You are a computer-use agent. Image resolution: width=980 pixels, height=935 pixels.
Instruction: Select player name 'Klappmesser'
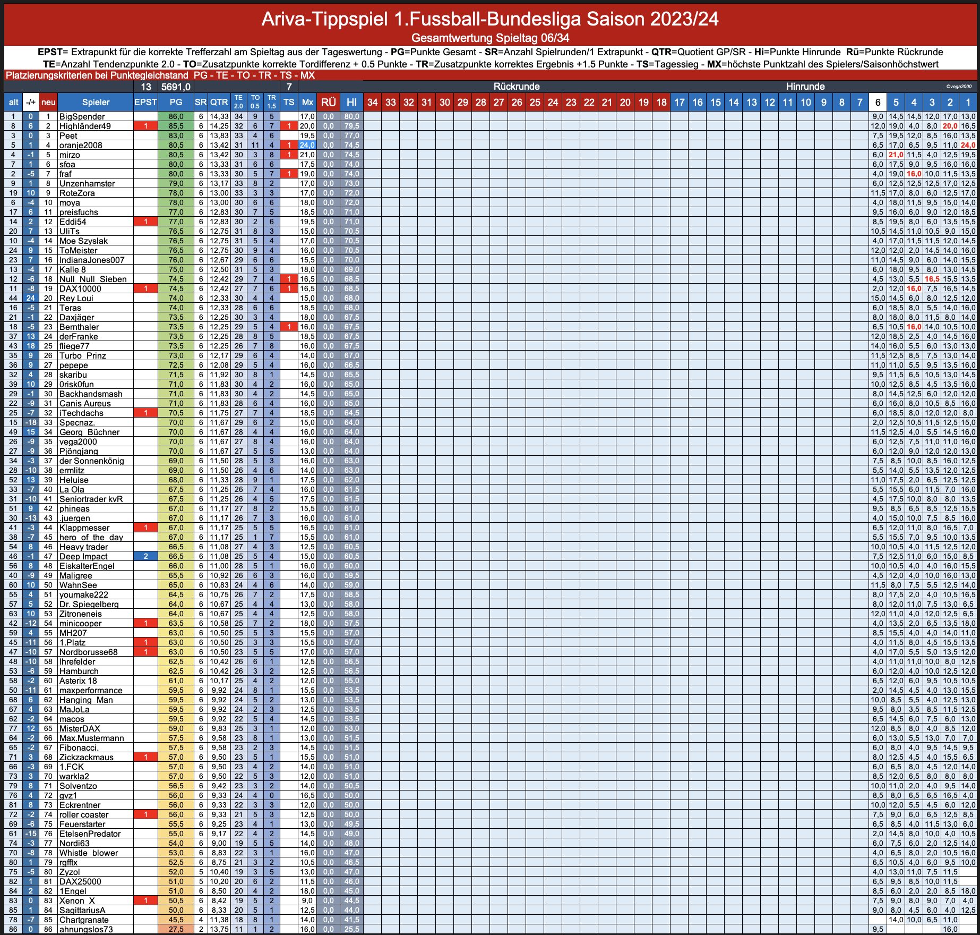[x=84, y=528]
